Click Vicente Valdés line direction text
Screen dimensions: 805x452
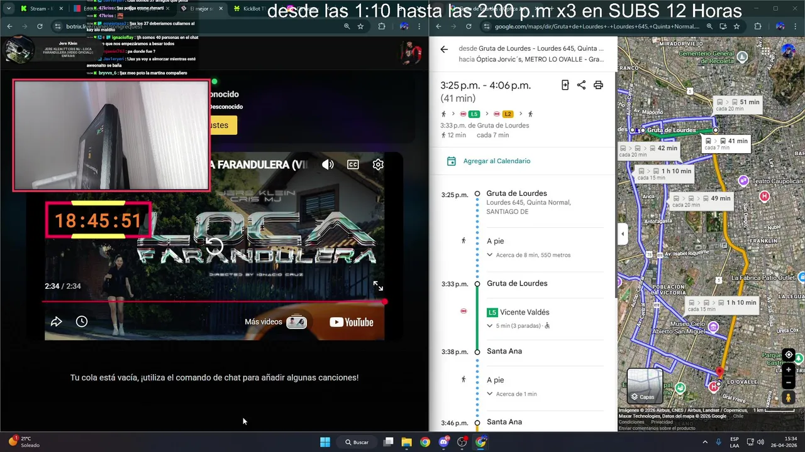click(525, 312)
